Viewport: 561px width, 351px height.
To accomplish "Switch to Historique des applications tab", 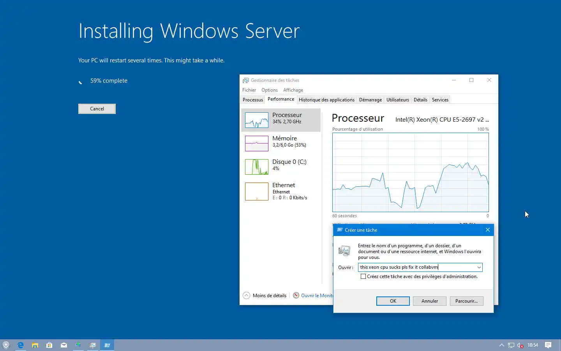I will coord(326,100).
